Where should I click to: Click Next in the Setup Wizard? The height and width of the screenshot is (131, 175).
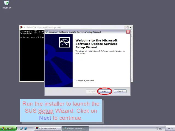point(104,91)
